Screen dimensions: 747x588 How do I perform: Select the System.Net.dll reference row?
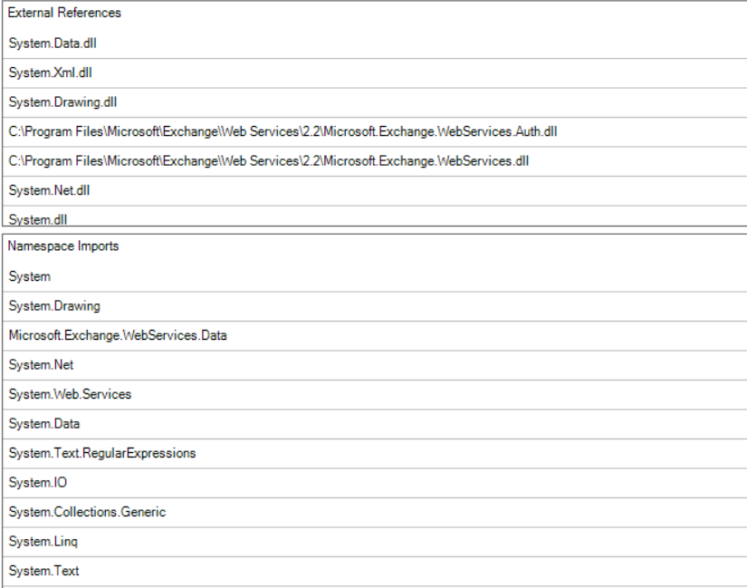tap(375, 191)
